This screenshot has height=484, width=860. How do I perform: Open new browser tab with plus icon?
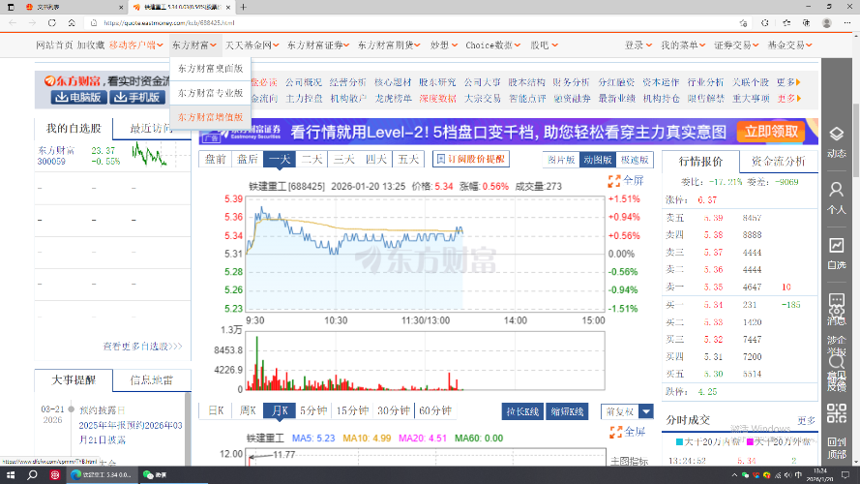point(243,7)
